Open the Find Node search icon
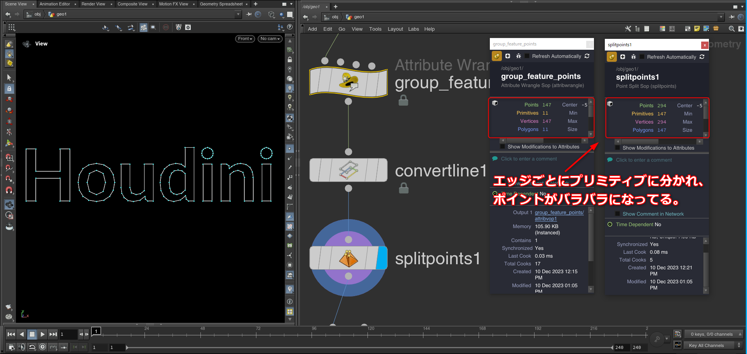The height and width of the screenshot is (354, 747). pos(731,29)
